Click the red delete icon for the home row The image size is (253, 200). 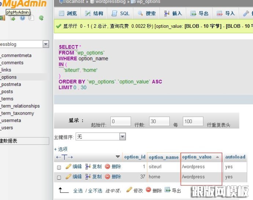(x=107, y=177)
